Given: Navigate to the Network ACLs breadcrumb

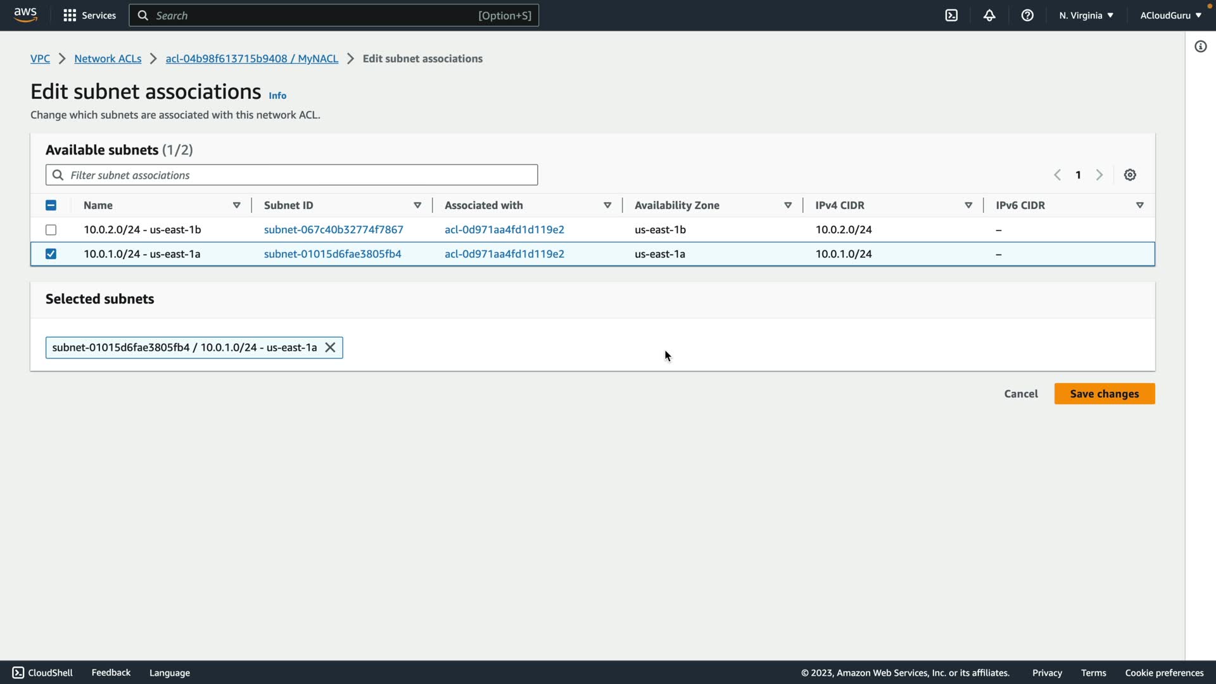Looking at the screenshot, I should point(108,58).
